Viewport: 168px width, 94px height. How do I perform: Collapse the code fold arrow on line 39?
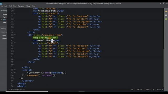pyautogui.click(x=15, y=35)
